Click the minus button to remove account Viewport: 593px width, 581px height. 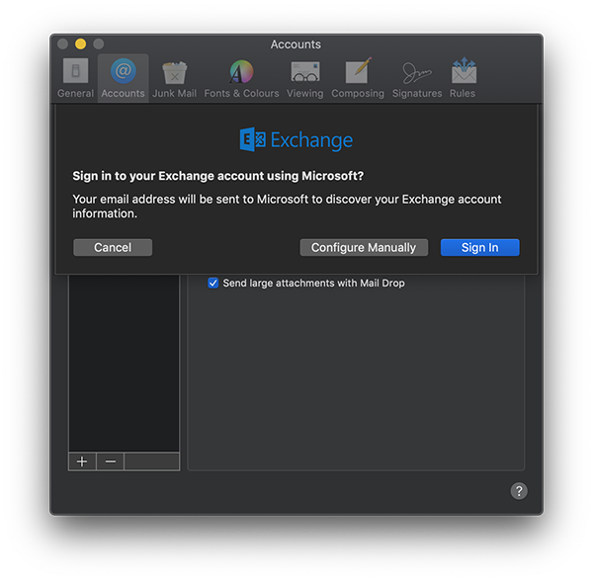(x=110, y=461)
